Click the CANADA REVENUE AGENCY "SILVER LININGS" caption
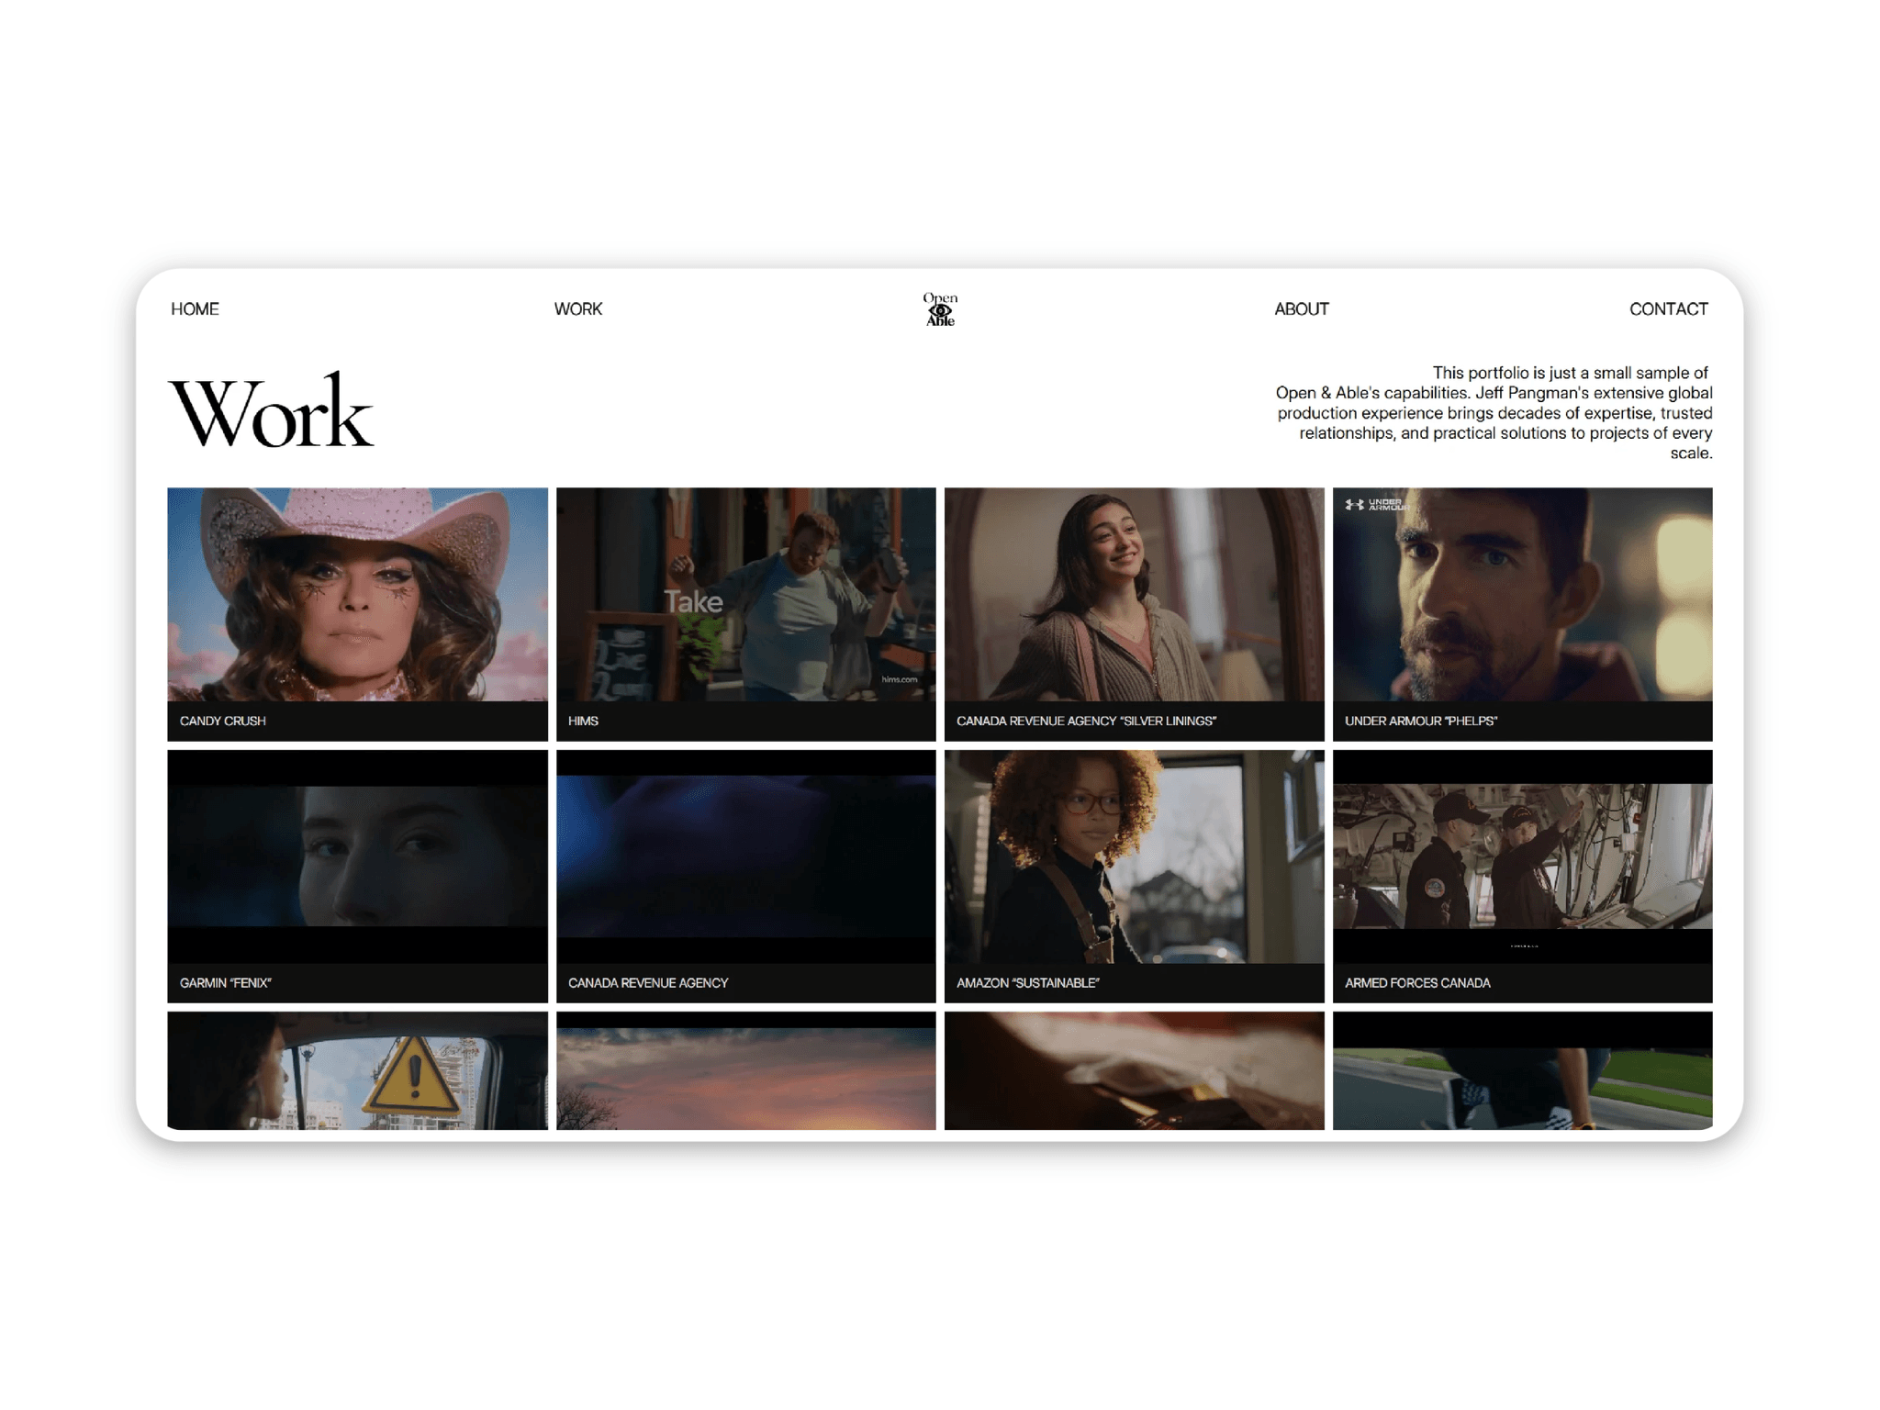This screenshot has height=1410, width=1880. pyautogui.click(x=1086, y=721)
